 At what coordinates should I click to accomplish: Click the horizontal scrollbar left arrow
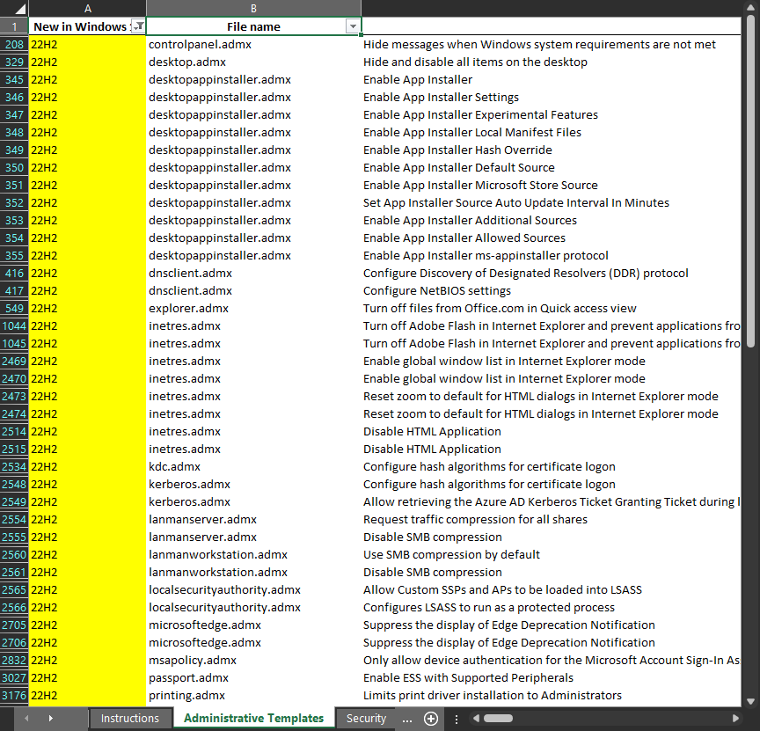tap(476, 719)
